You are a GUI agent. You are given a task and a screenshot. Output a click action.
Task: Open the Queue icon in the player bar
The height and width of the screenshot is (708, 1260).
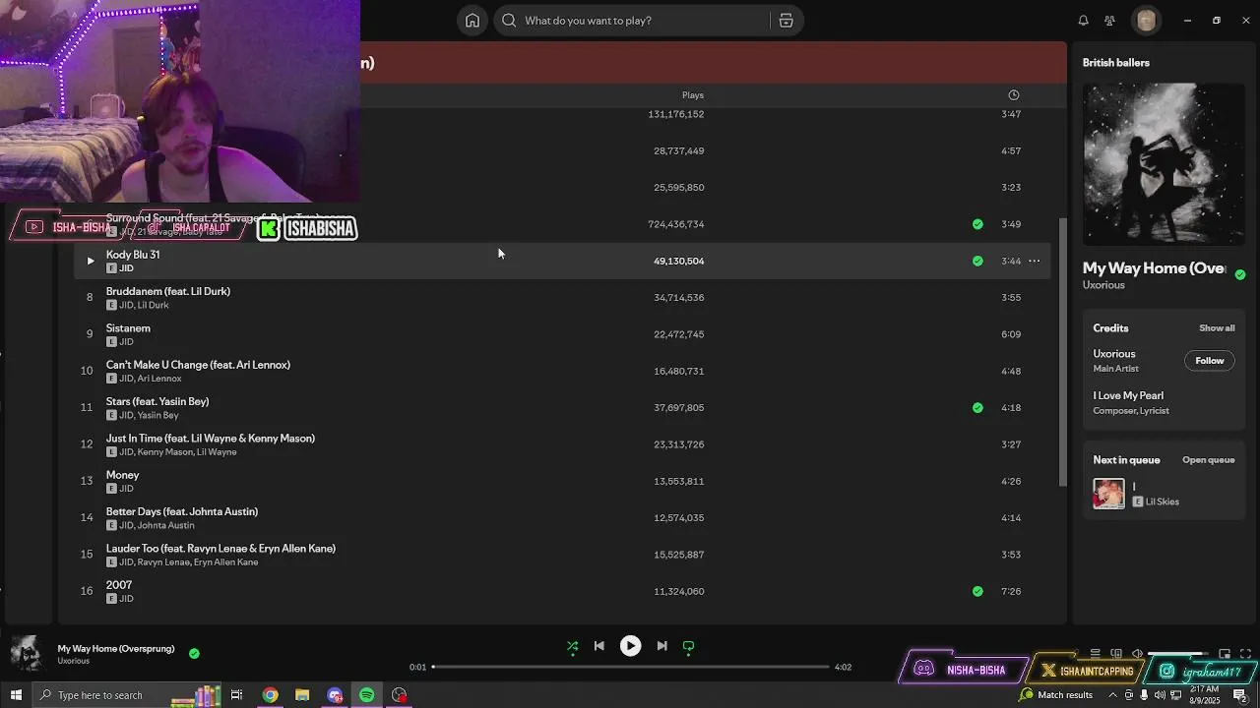[x=1095, y=654]
